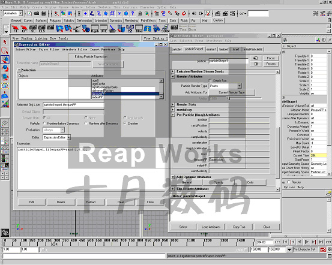Open the Rendering shelf tab
The image size is (332, 265).
tap(131, 20)
